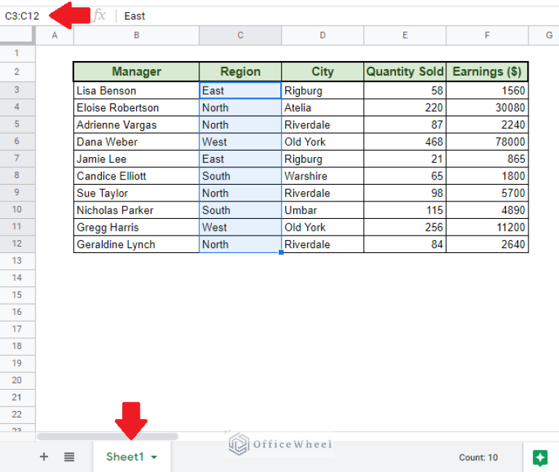
Task: Click the Atelia city cell
Action: 322,108
